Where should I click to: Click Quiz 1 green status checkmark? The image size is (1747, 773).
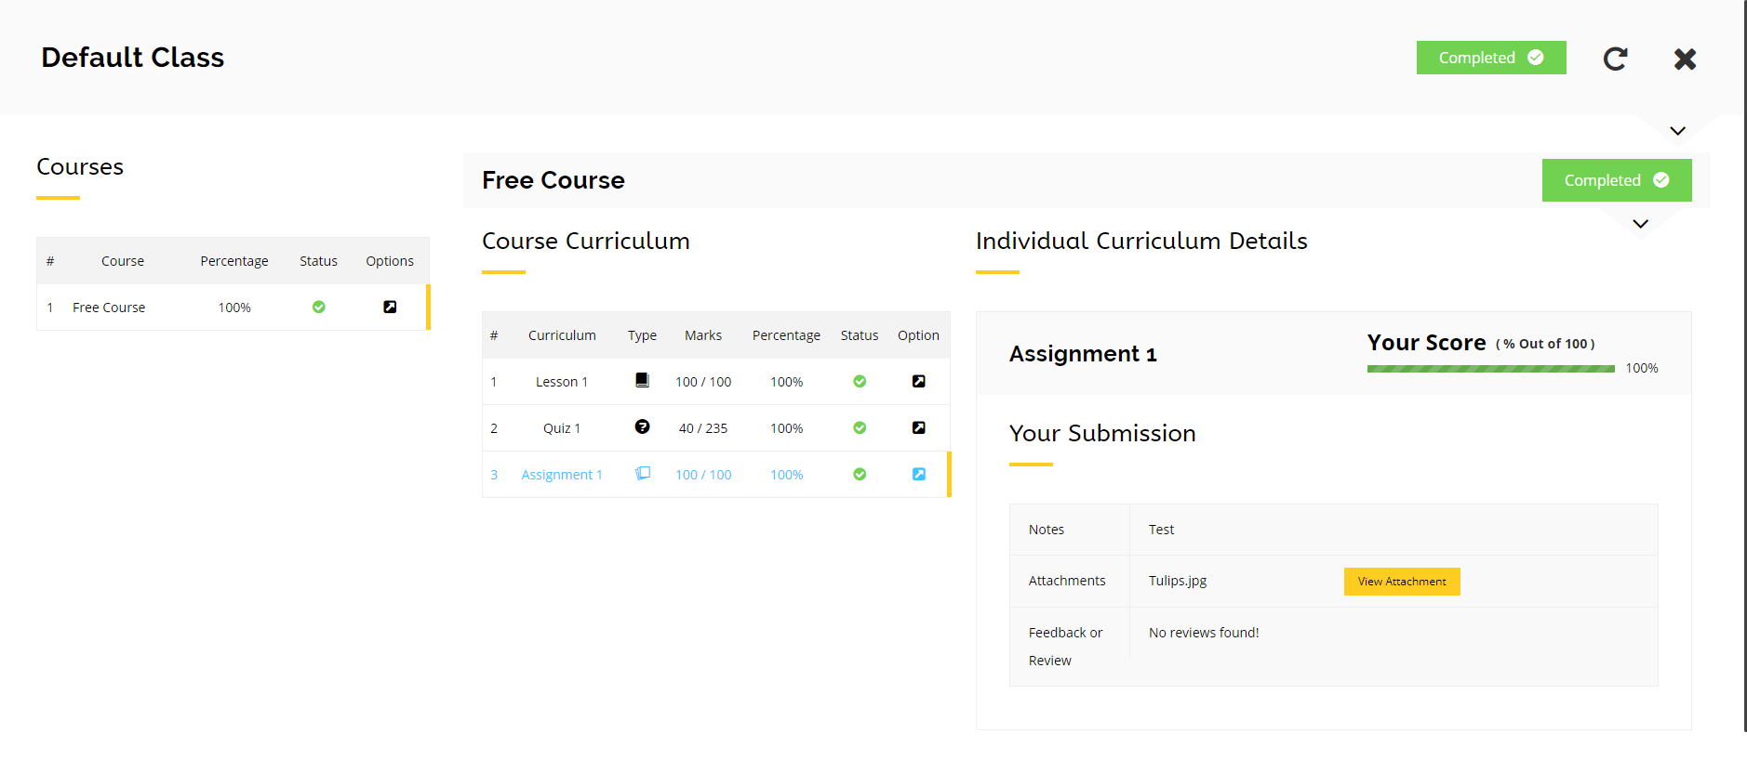click(860, 428)
